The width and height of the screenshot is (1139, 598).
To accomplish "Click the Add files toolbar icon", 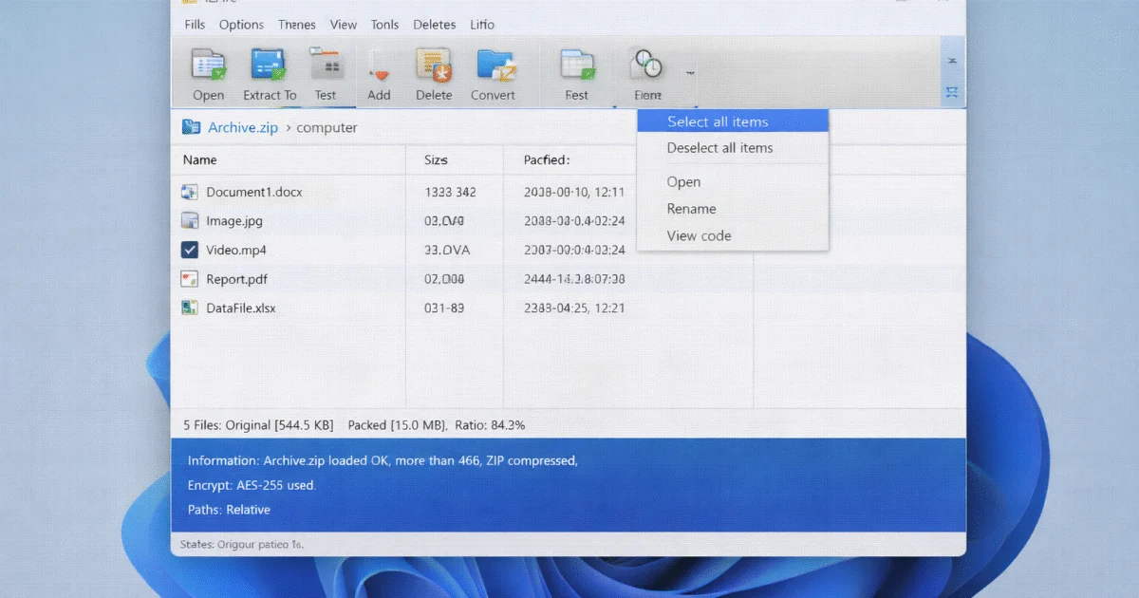I will tap(379, 66).
